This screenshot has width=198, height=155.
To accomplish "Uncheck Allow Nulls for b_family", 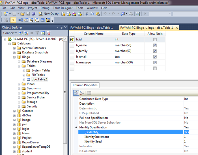I will [x=155, y=51].
